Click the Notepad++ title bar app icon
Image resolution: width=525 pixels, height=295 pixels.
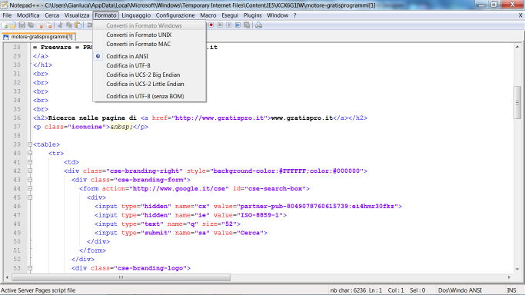(x=4, y=5)
